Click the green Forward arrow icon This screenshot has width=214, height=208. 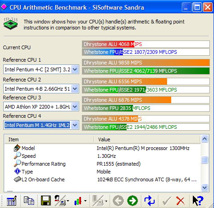point(133,201)
